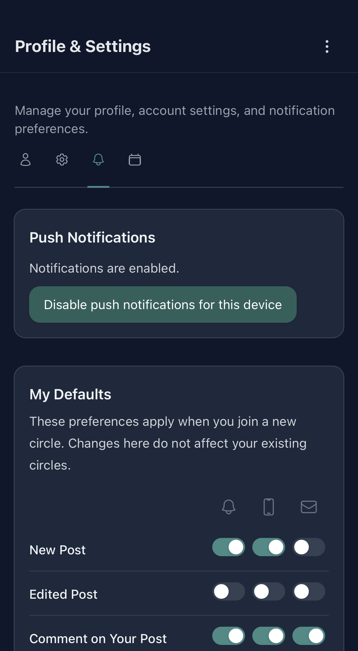
Task: Turn on SMS alerts for Edited Post
Action: pos(269,591)
